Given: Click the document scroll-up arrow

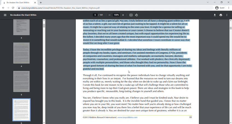Looking at the screenshot, I should pyautogui.click(x=231, y=21).
